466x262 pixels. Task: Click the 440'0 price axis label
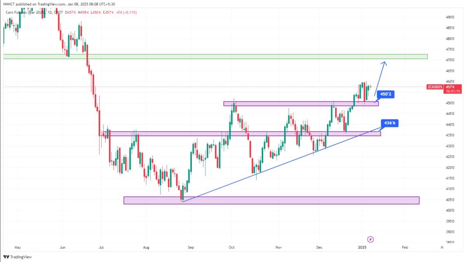(x=450, y=125)
